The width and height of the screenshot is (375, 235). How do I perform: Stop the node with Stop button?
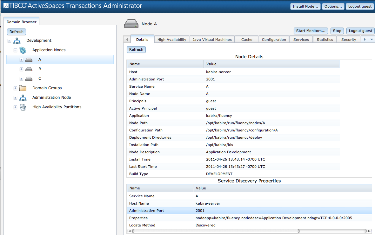click(x=337, y=31)
